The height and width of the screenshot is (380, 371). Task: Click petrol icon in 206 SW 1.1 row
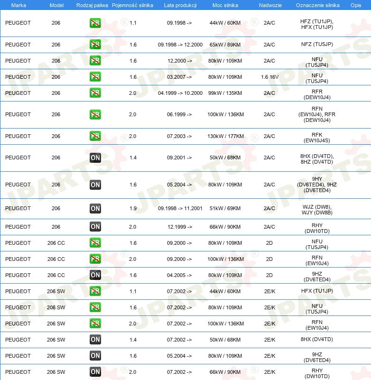tap(95, 291)
